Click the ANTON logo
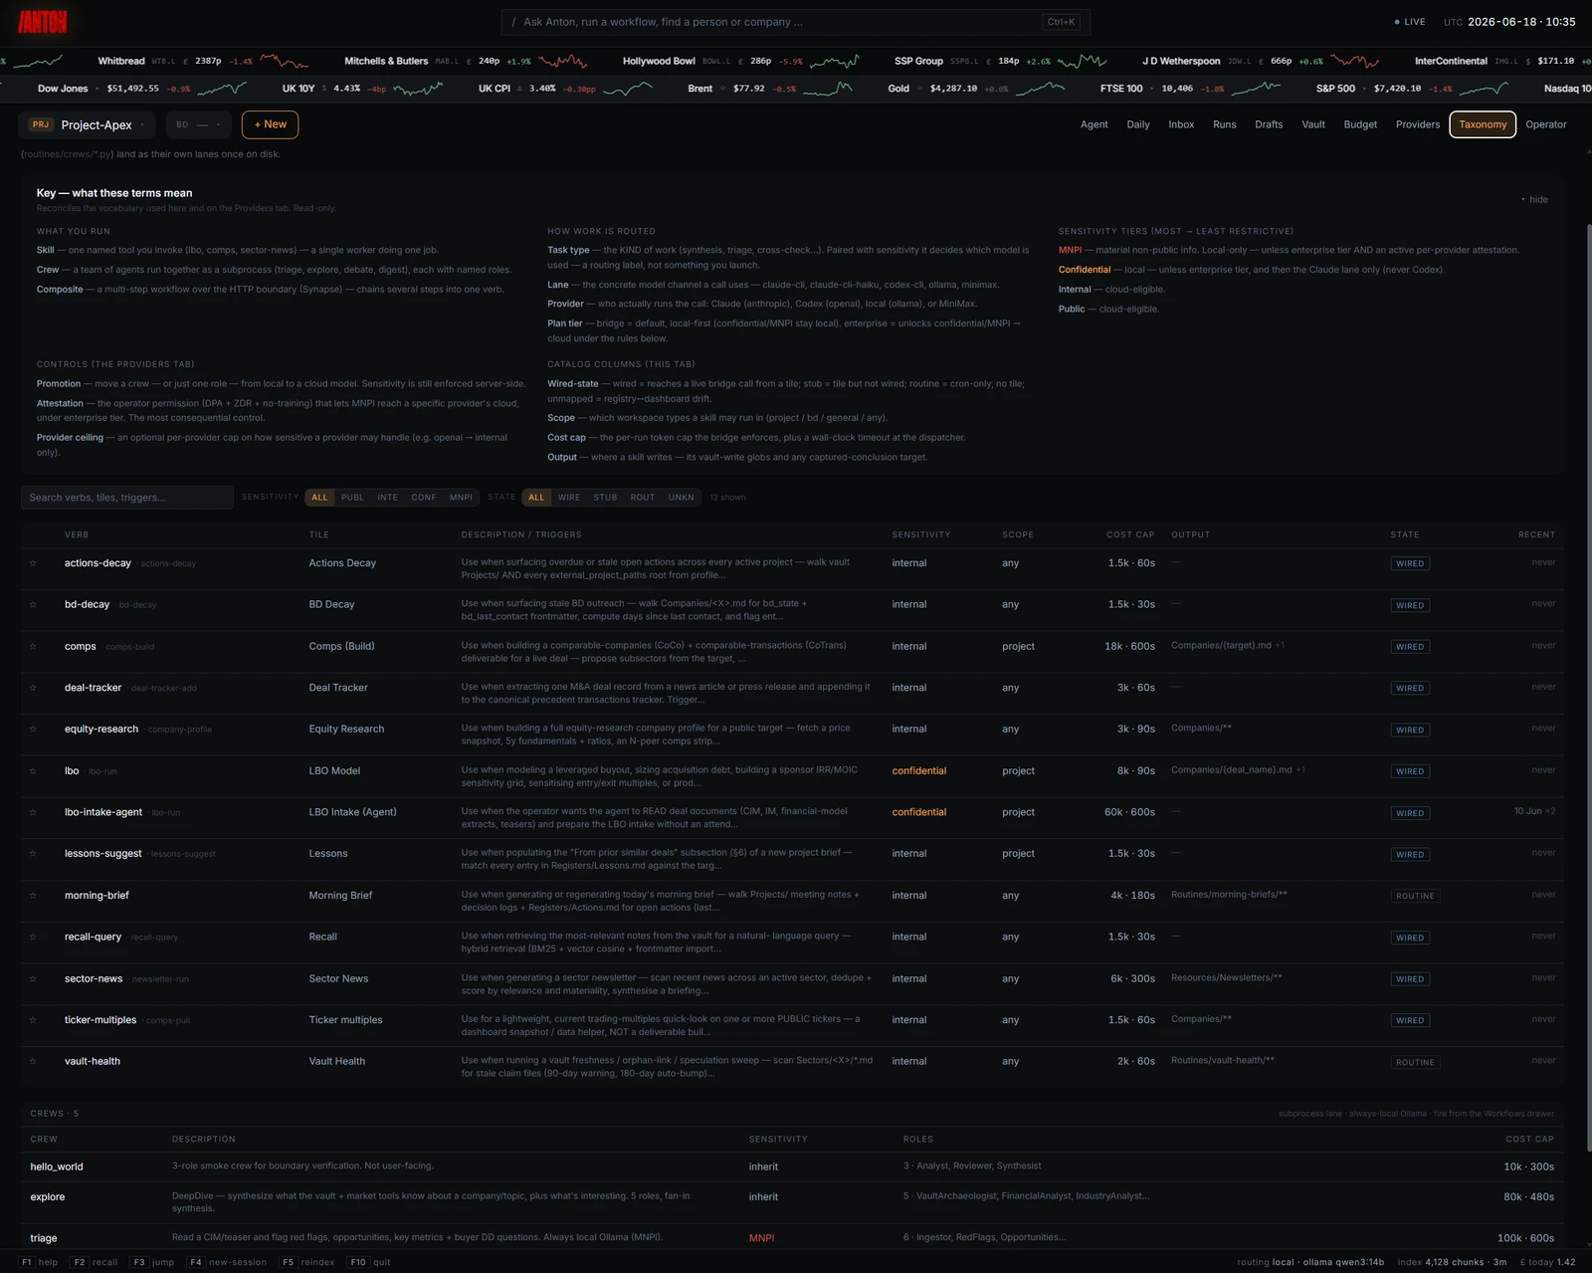Screen dimensions: 1592x1273 (43, 22)
